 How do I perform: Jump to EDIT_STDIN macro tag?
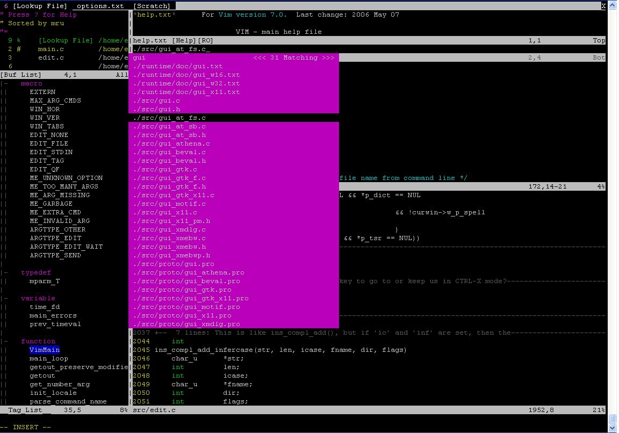point(51,152)
